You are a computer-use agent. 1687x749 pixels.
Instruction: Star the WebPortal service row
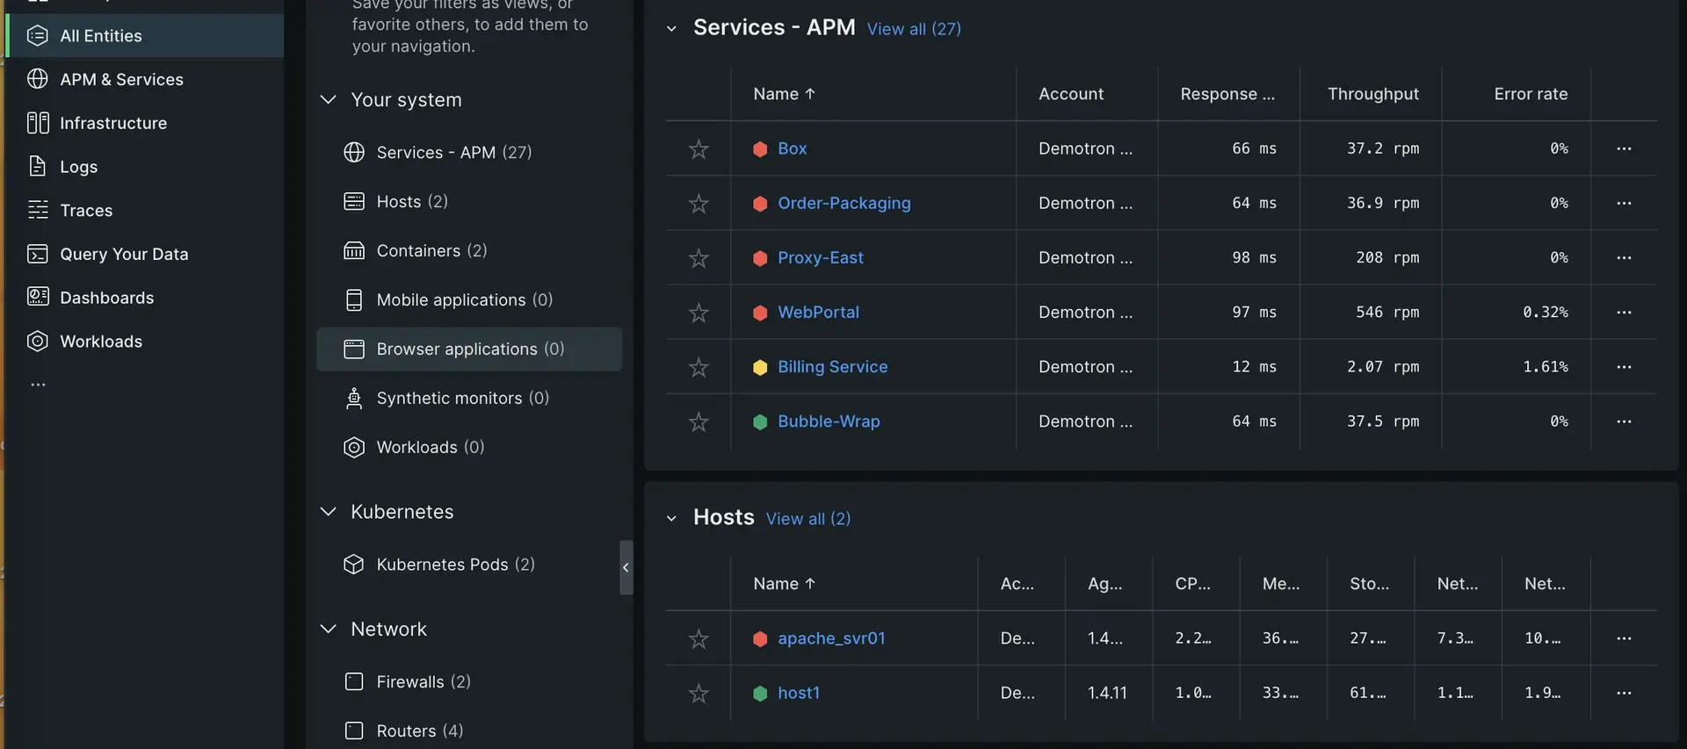[699, 313]
